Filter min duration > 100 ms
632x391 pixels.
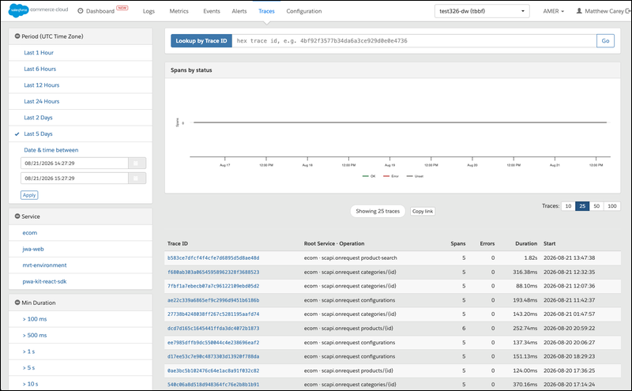click(x=35, y=319)
